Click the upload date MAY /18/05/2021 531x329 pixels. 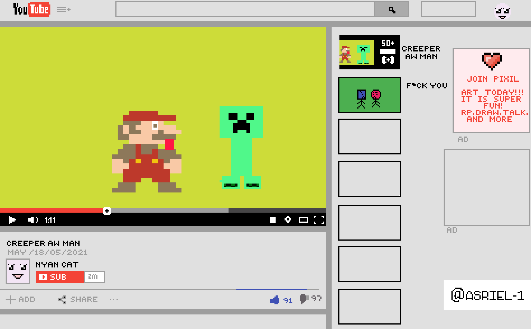tap(48, 252)
